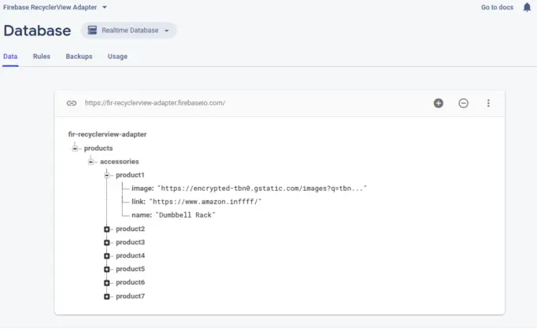Click the notification bell icon
Image resolution: width=537 pixels, height=330 pixels.
(x=527, y=7)
